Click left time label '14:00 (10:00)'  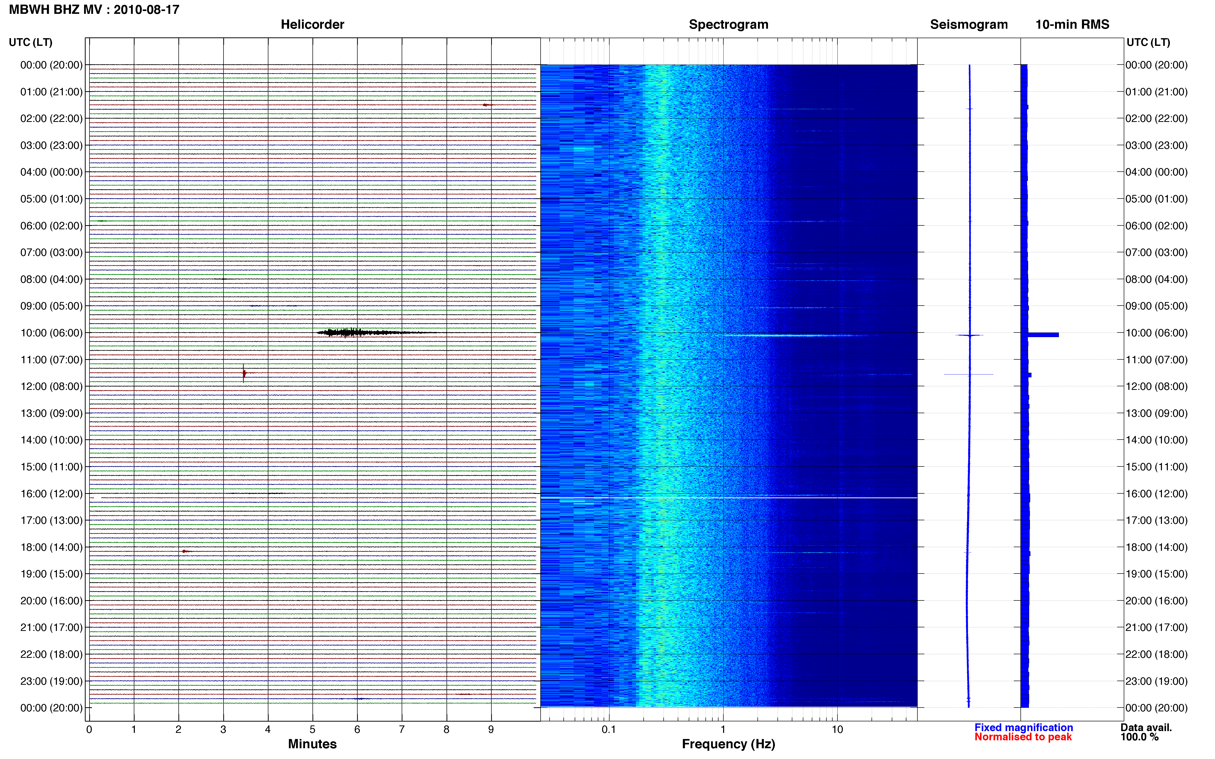51,440
